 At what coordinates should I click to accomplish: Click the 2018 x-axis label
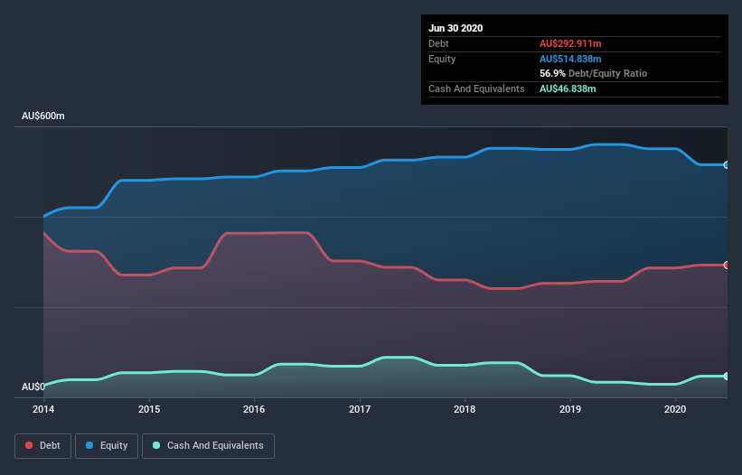click(x=465, y=409)
